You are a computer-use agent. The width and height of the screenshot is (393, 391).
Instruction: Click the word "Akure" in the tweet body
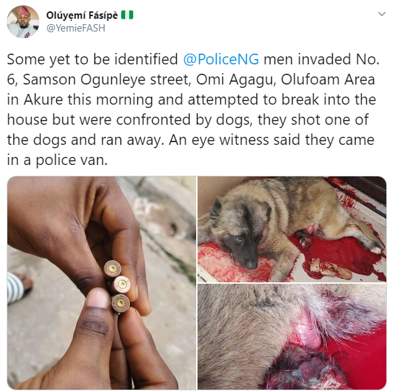click(44, 100)
